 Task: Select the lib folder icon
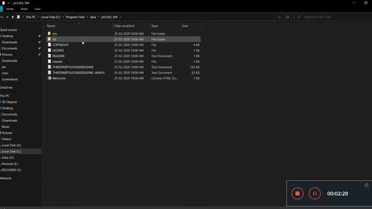coord(49,39)
